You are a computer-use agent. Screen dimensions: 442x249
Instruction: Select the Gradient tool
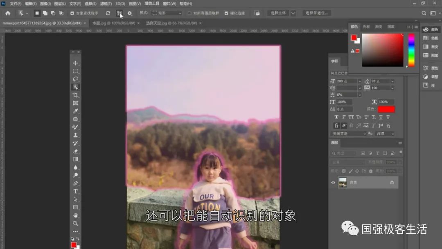76,159
